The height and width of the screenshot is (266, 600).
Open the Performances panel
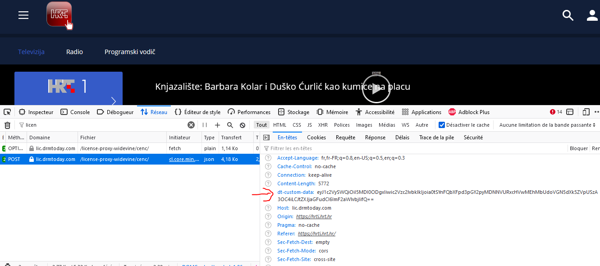[249, 112]
